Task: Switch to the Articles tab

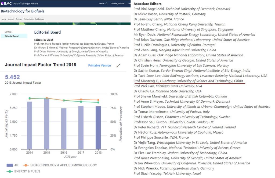Action: 19,19
